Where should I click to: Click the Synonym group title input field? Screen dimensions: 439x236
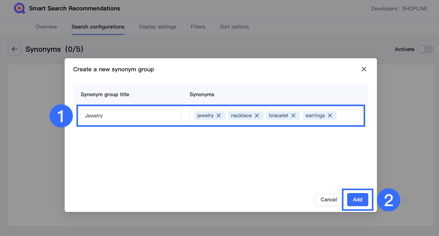131,116
